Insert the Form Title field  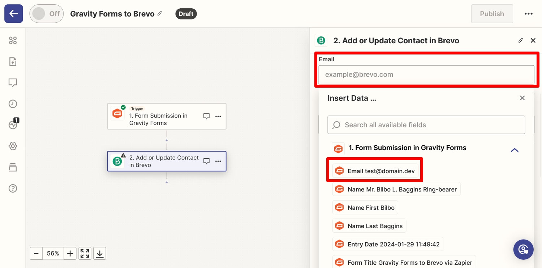[404, 262]
